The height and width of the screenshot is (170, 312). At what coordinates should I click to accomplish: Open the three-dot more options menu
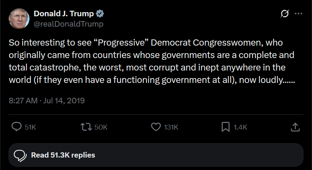tap(298, 14)
